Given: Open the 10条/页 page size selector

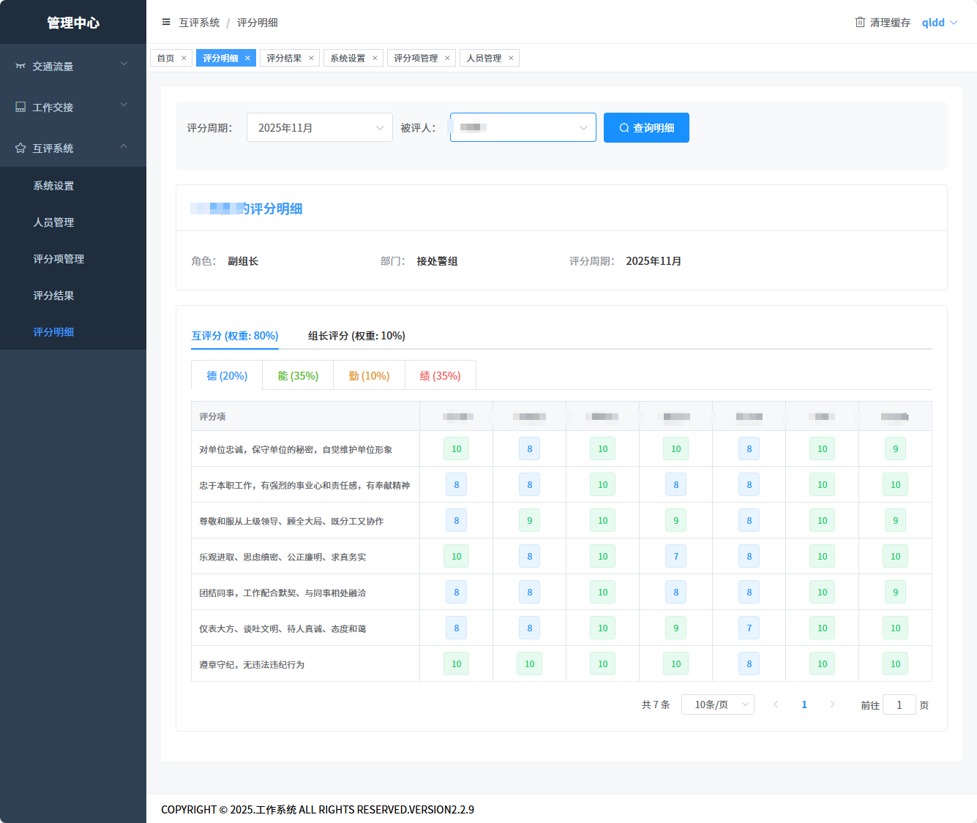Looking at the screenshot, I should point(717,704).
